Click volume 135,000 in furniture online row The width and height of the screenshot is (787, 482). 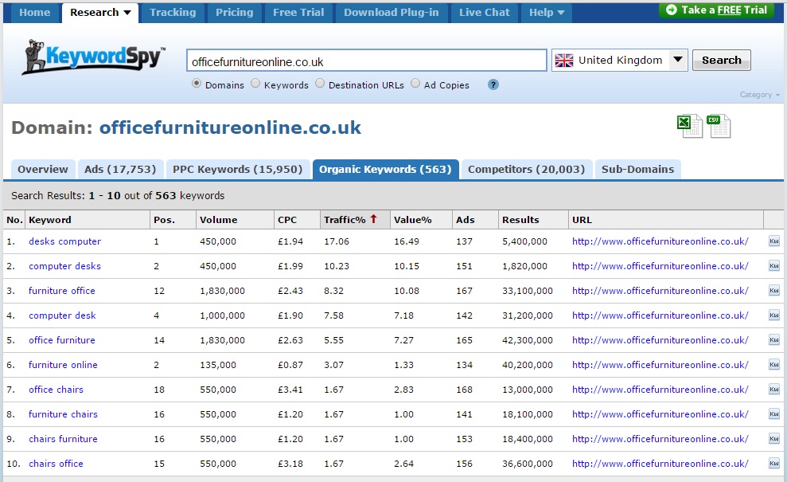(218, 364)
